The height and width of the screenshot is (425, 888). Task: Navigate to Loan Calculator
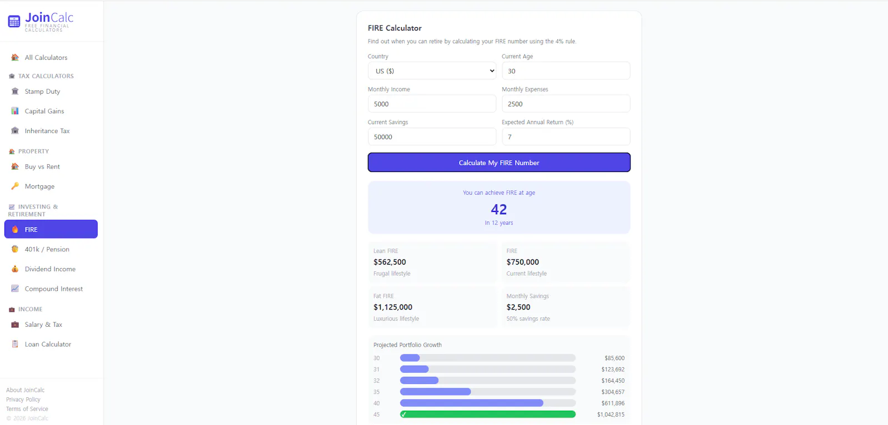point(51,344)
